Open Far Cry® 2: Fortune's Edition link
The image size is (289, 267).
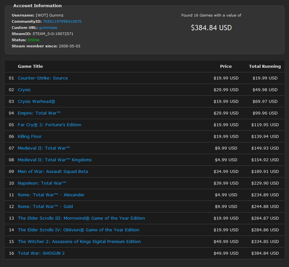pos(49,125)
